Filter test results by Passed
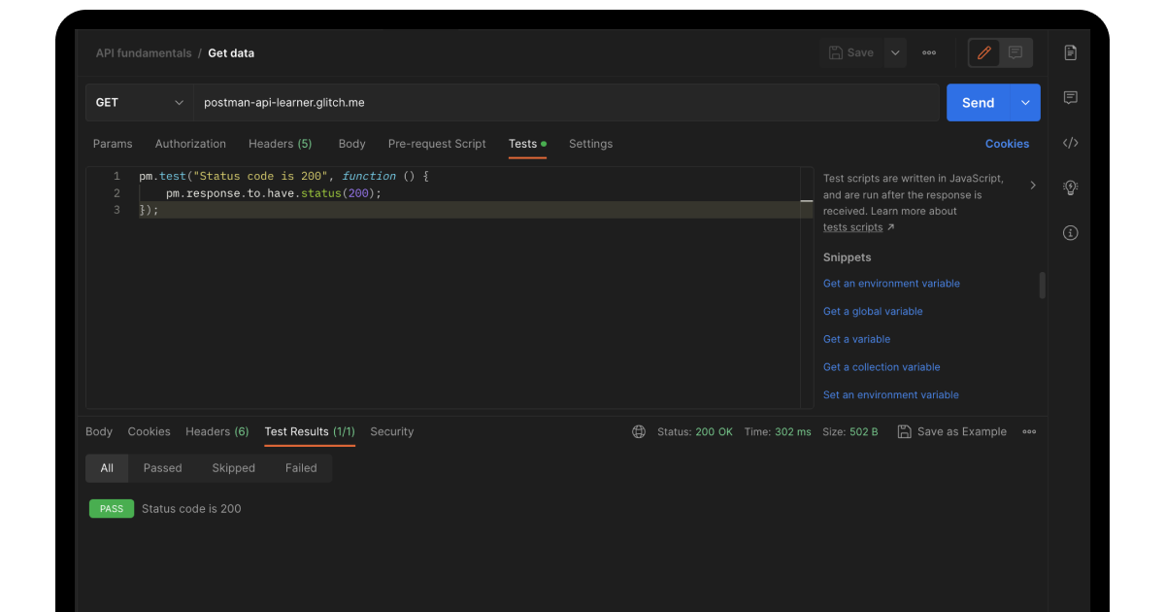Image resolution: width=1165 pixels, height=612 pixels. tap(162, 468)
